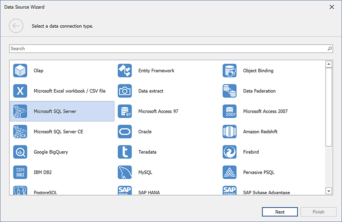342x222 pixels.
Task: Click the disabled Finish button
Action: (x=318, y=212)
